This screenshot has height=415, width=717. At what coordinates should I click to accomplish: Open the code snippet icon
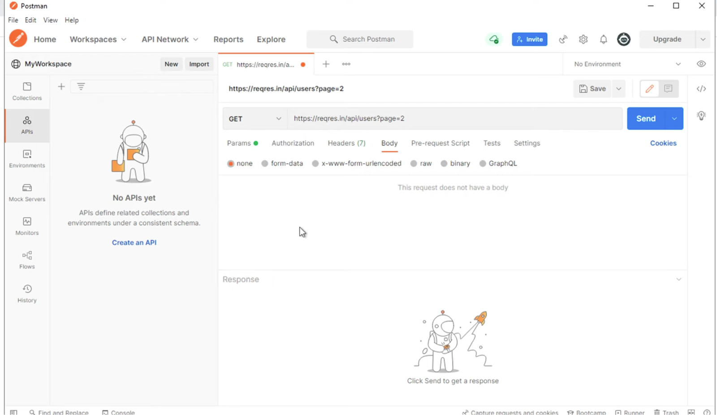click(x=701, y=89)
